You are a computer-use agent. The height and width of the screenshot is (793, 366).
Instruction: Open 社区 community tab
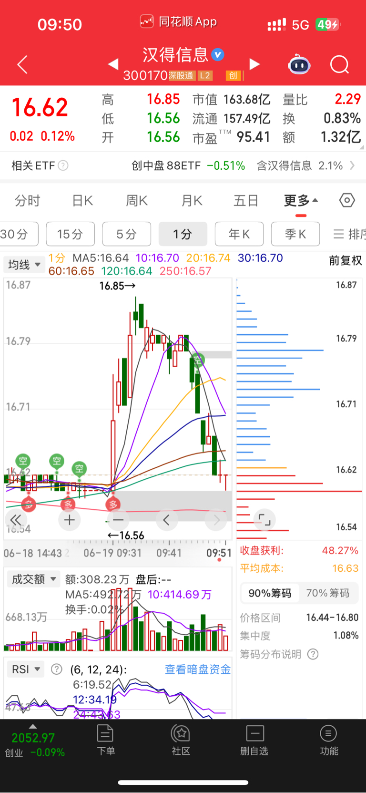pos(181,740)
